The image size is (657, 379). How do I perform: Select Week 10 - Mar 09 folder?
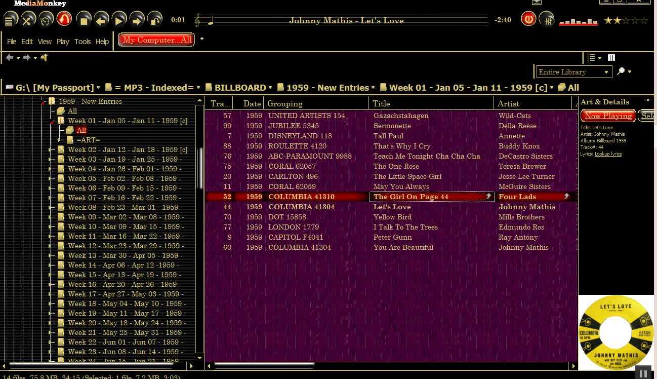tap(126, 226)
